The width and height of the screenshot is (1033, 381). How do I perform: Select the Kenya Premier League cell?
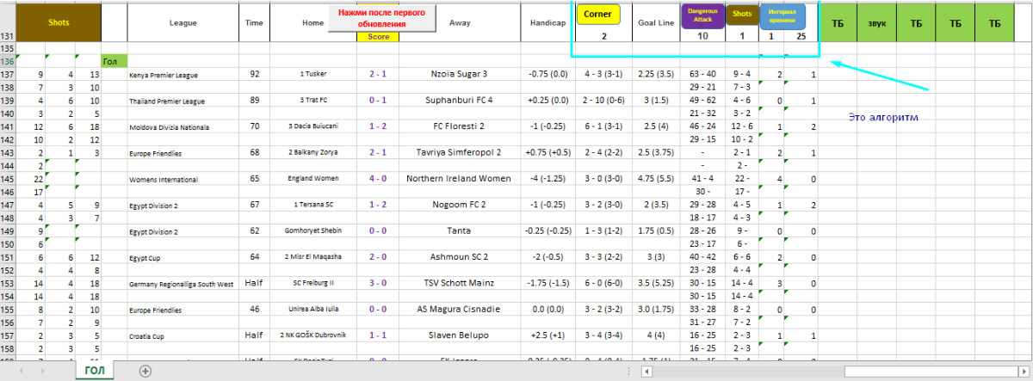point(182,75)
